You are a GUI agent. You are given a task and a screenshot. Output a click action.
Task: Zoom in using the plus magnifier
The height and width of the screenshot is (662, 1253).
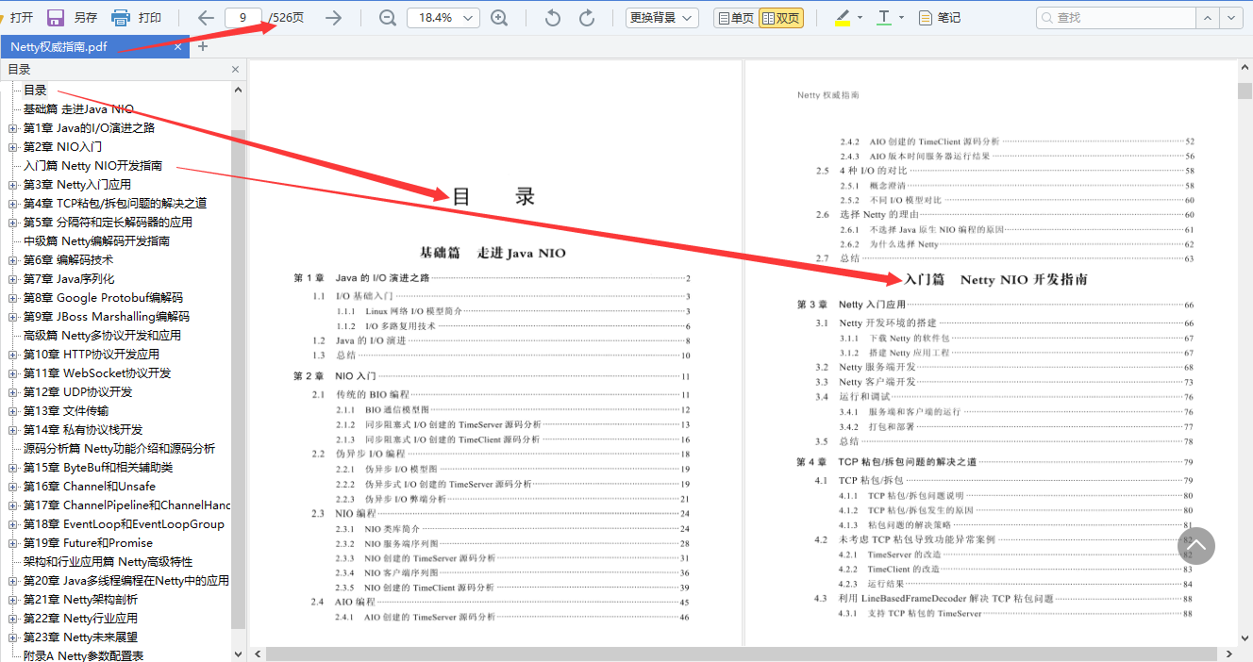click(x=499, y=17)
